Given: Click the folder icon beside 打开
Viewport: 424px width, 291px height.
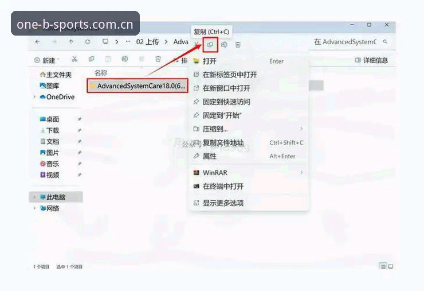Looking at the screenshot, I should coord(197,61).
